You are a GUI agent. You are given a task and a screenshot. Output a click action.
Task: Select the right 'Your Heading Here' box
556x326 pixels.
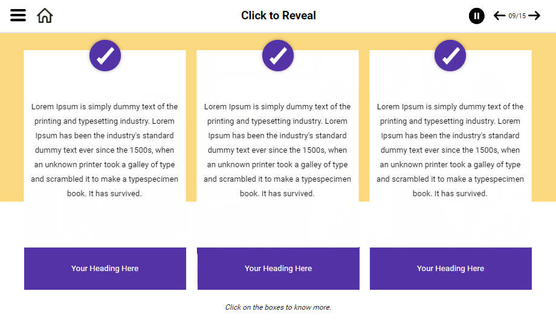pos(450,269)
